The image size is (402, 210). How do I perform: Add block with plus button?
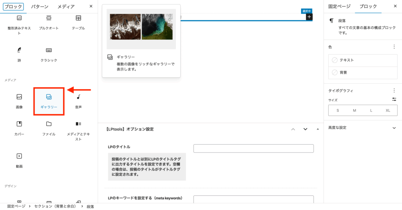309,17
